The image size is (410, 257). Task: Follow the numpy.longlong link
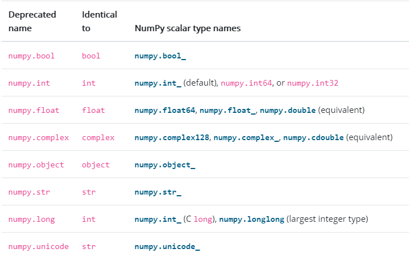[251, 220]
